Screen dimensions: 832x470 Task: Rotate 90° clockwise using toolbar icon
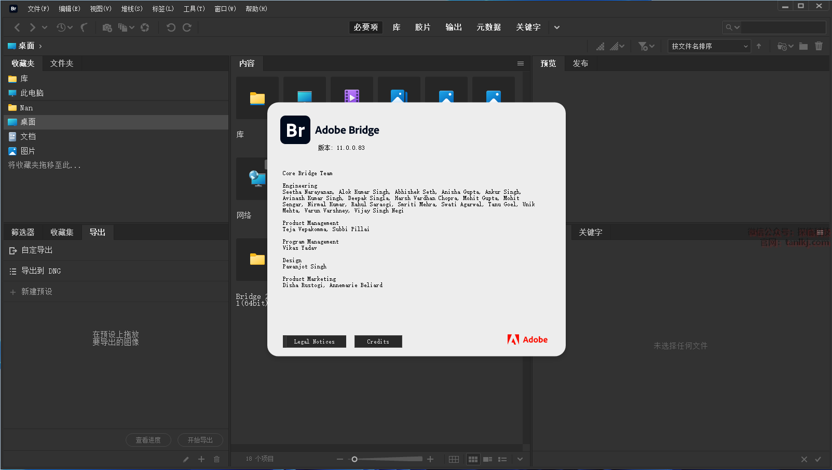(x=187, y=27)
